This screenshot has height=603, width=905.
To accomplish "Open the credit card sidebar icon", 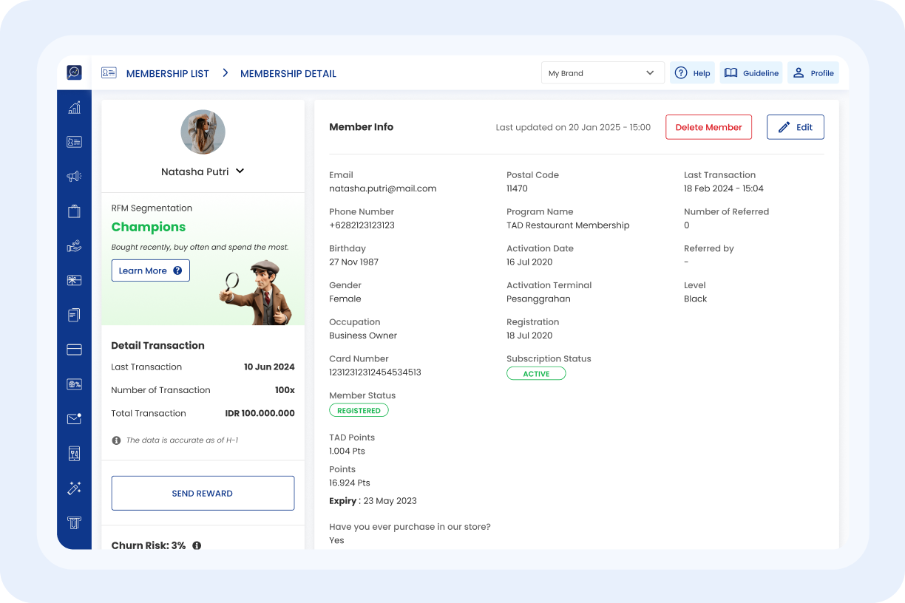I will [74, 350].
